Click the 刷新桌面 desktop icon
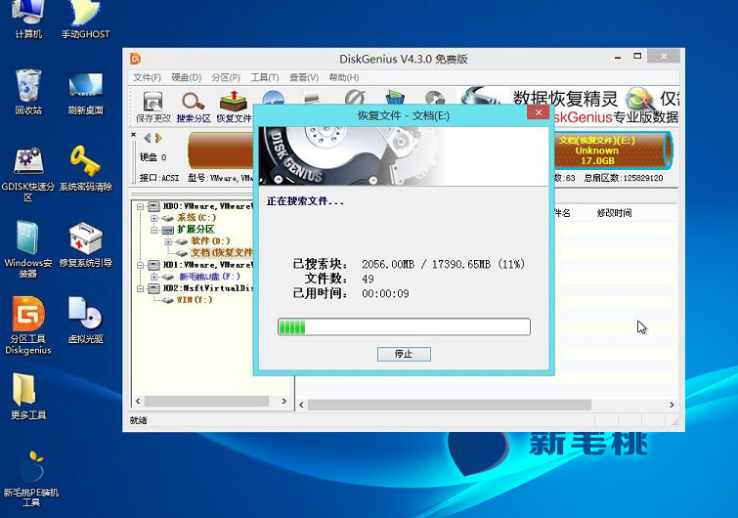 pyautogui.click(x=85, y=93)
